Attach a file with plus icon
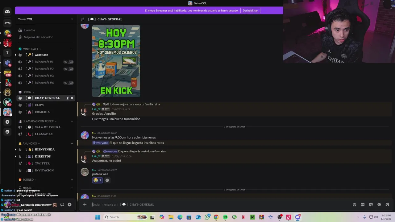The image size is (395, 222). (x=85, y=204)
